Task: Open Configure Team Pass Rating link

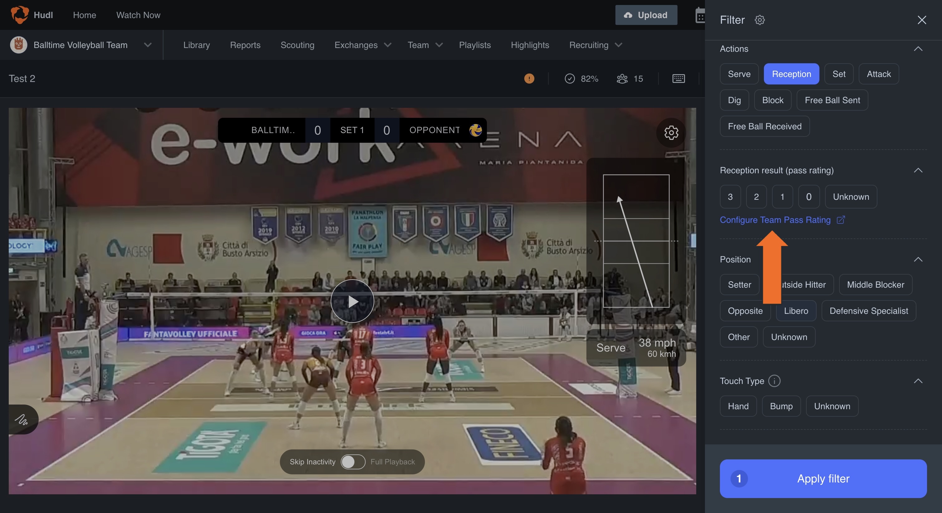Action: 782,220
